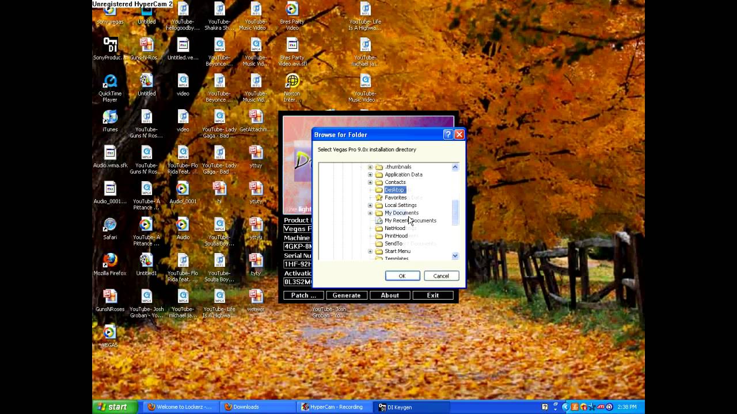Click the Patch ... button in keygen
737x414 pixels.
click(x=303, y=295)
